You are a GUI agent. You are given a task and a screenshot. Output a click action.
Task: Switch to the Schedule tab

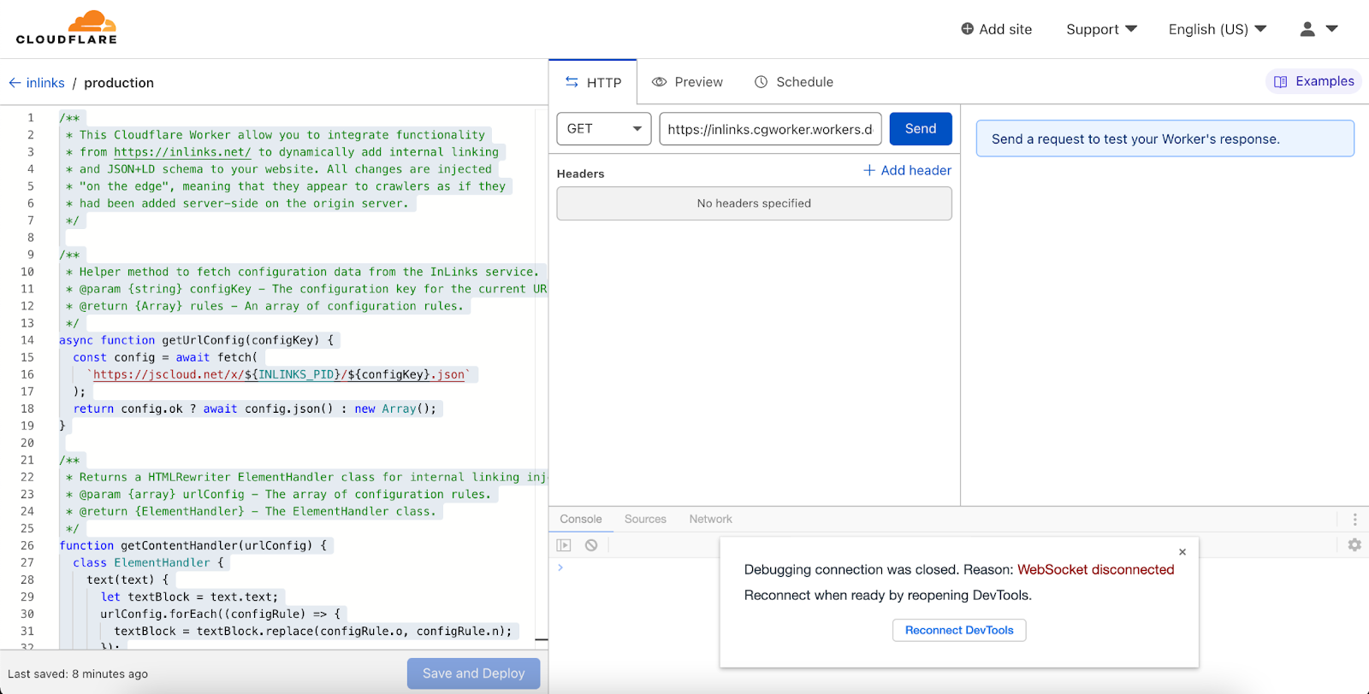point(793,82)
